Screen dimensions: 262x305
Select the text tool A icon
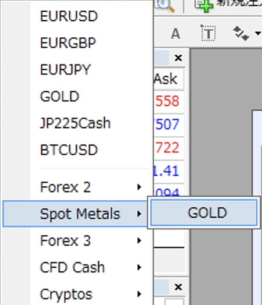click(175, 34)
